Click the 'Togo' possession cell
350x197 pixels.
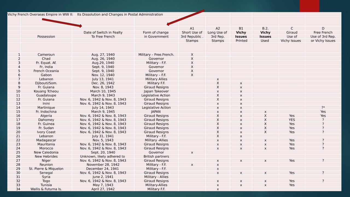[46, 181]
